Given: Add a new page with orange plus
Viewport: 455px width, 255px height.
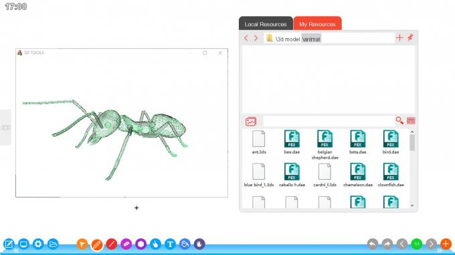Looking at the screenshot, I should [x=446, y=244].
